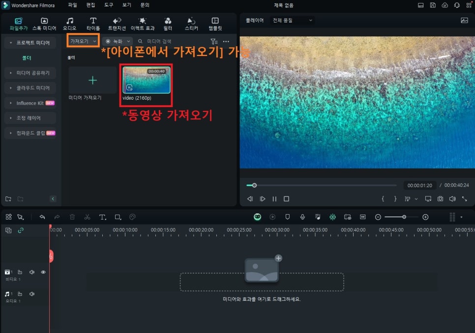Click the undo arrow in timeline toolbar
This screenshot has width=475, height=333.
pos(42,217)
